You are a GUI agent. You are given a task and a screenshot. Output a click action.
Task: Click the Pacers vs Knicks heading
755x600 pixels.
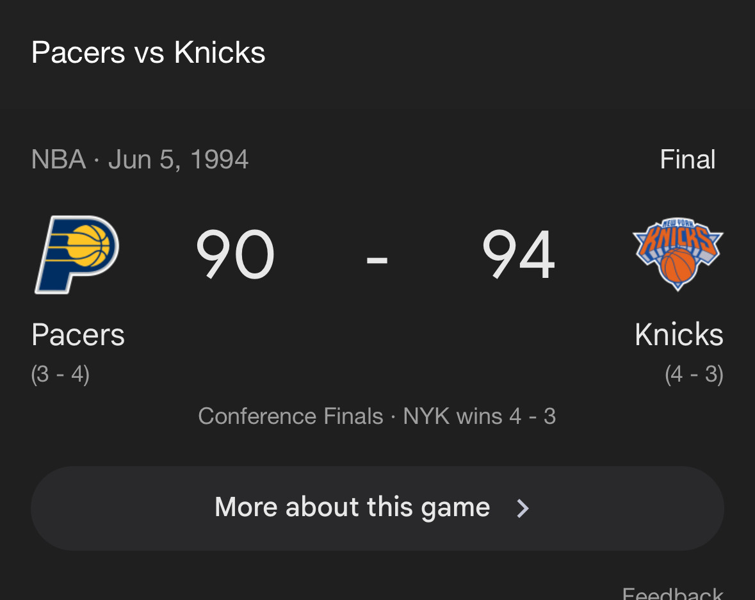[x=149, y=52]
